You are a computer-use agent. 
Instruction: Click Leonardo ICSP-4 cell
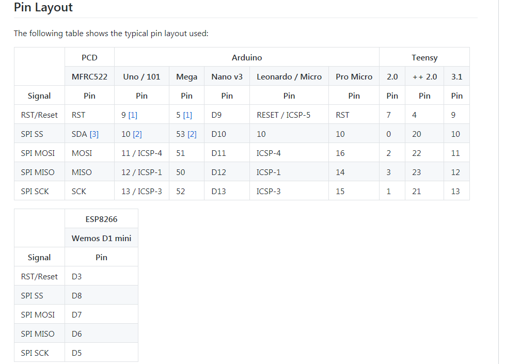point(289,153)
